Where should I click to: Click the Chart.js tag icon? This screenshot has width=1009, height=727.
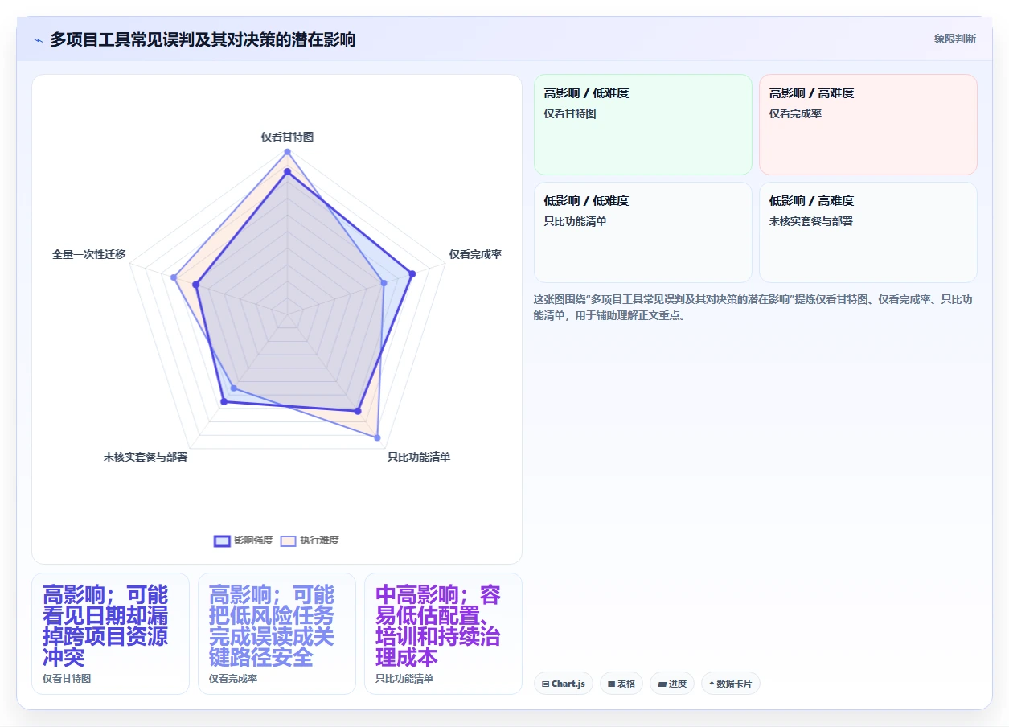546,684
